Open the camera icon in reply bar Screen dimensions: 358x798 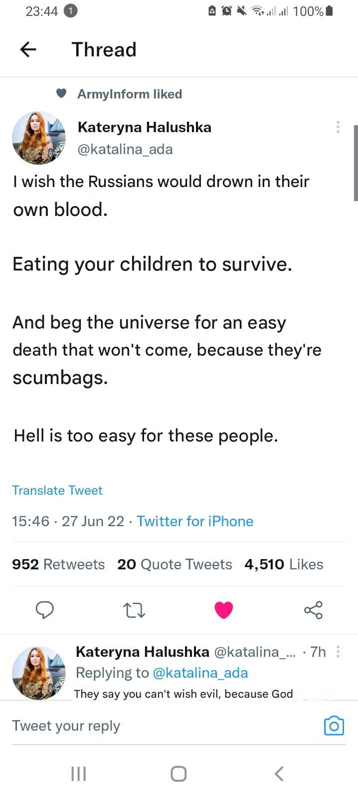click(334, 726)
